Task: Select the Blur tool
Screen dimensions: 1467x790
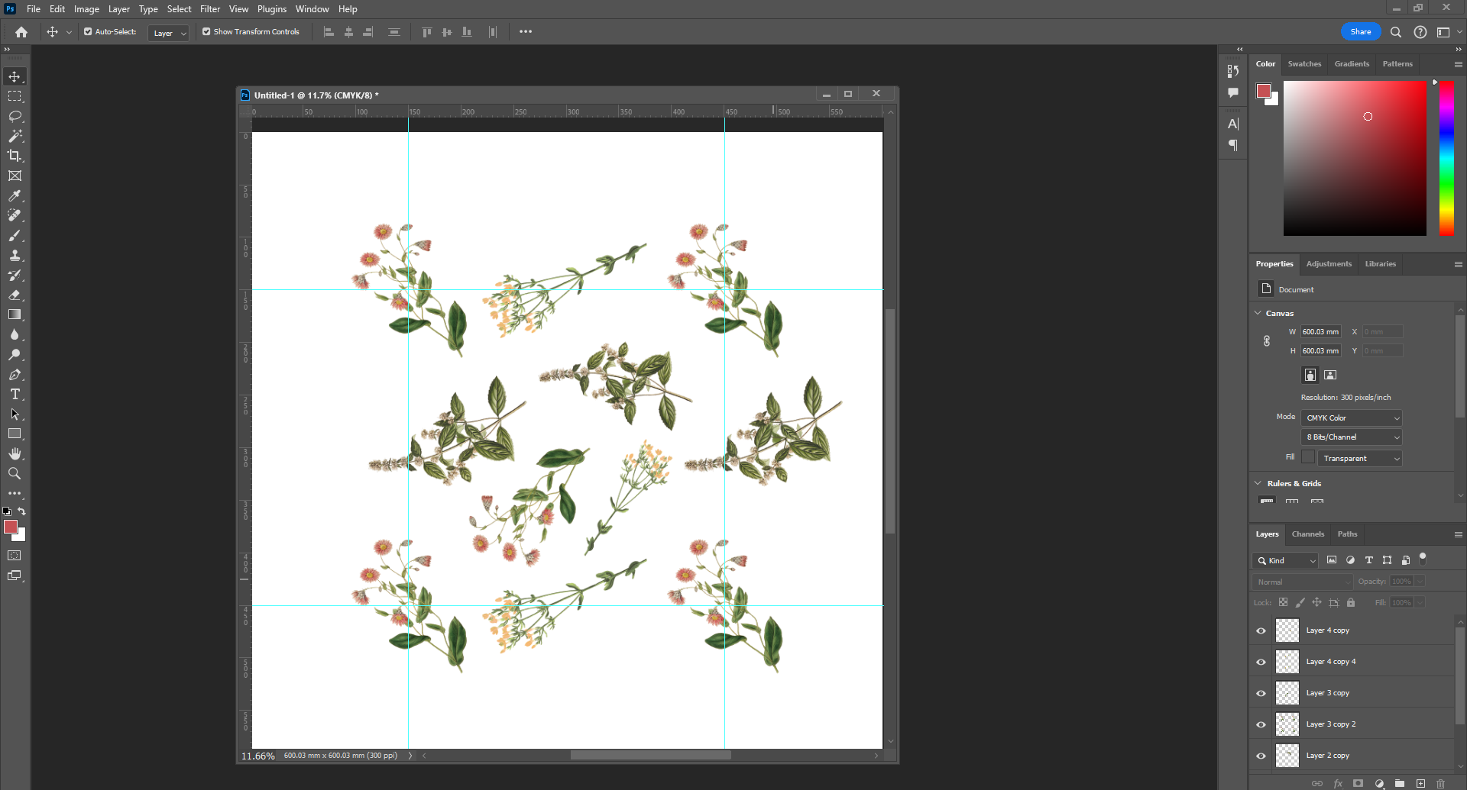Action: pos(15,334)
